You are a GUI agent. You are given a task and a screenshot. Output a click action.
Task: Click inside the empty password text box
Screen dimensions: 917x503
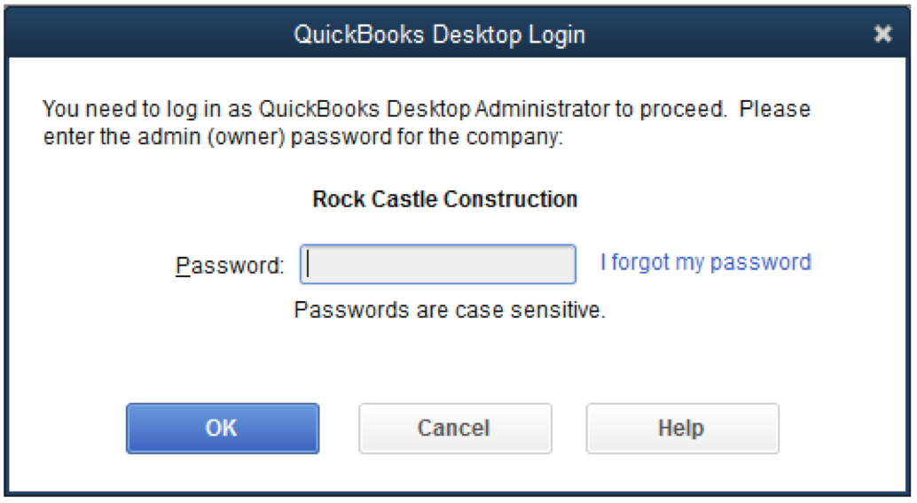[x=438, y=265]
